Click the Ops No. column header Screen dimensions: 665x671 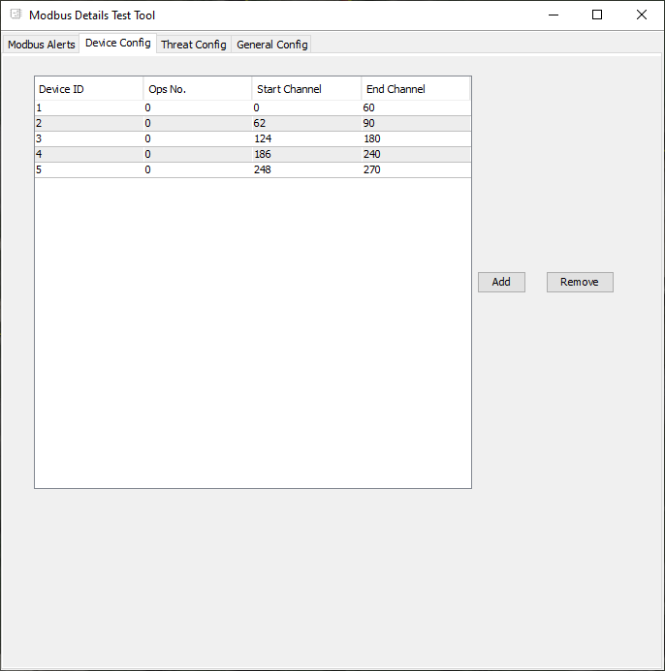[x=198, y=89]
